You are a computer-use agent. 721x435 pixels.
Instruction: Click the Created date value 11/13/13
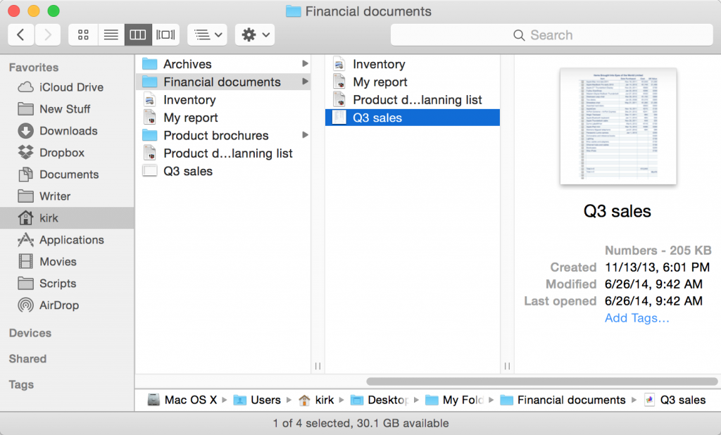click(x=657, y=267)
